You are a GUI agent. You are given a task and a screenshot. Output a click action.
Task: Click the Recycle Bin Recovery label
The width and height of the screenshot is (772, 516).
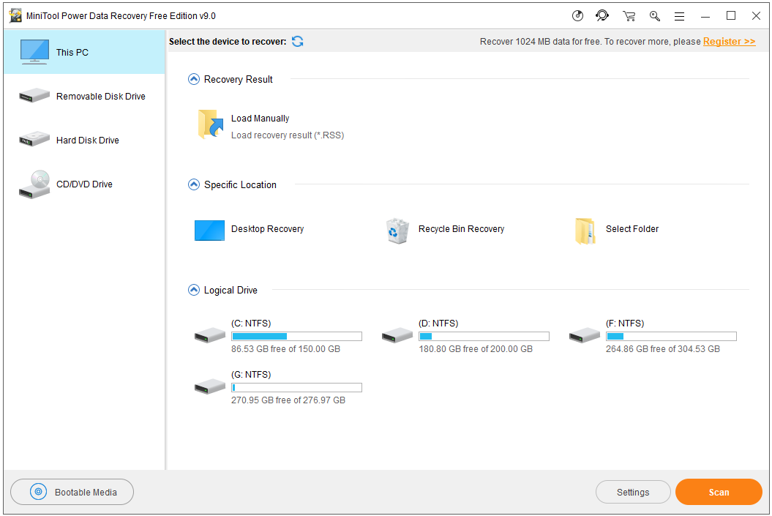pyautogui.click(x=461, y=229)
